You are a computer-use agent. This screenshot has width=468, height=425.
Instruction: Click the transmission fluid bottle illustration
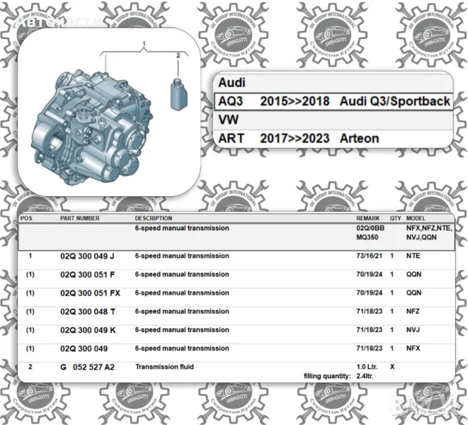pos(179,94)
